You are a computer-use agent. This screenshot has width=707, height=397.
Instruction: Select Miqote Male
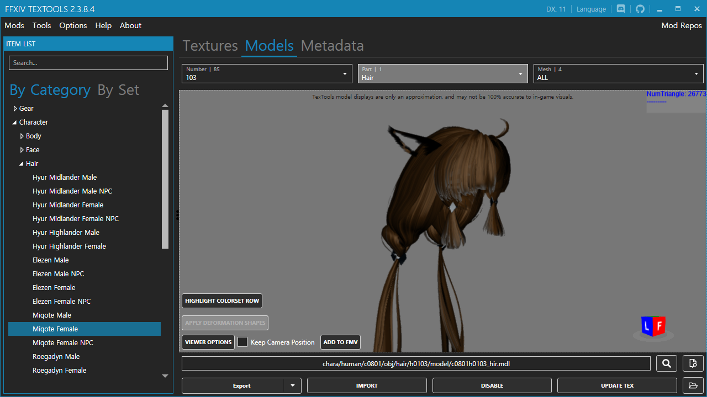52,315
